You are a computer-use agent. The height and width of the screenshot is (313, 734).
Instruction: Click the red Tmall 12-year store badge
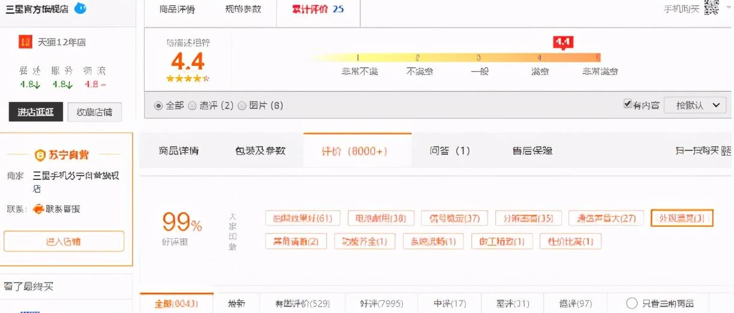pyautogui.click(x=25, y=41)
